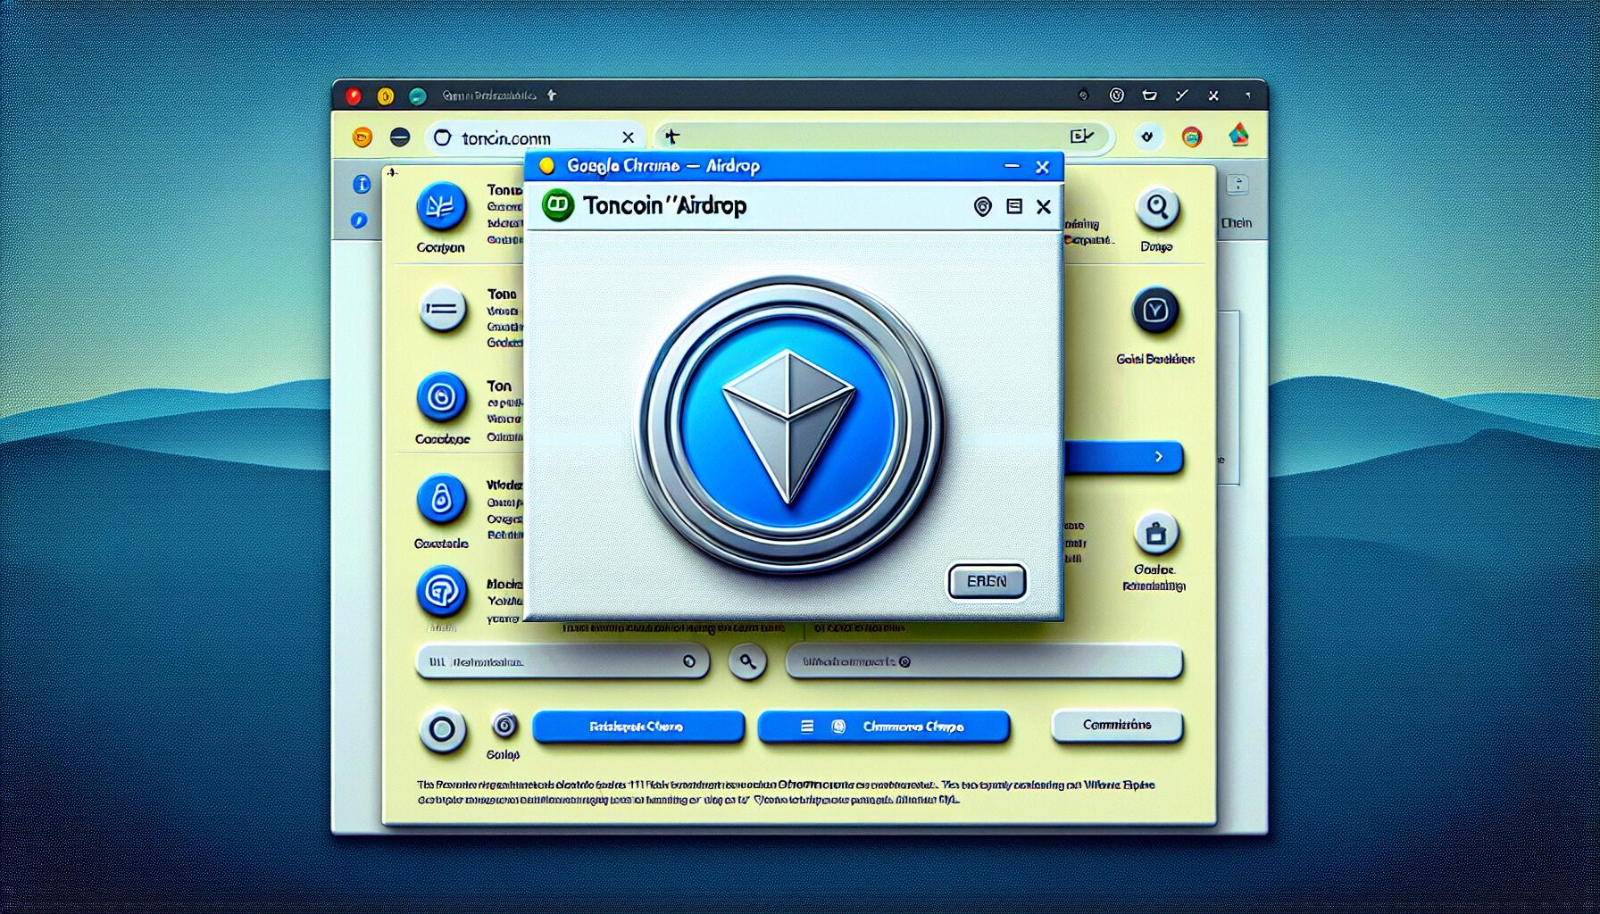Click the round key icon between the input fields

(747, 661)
